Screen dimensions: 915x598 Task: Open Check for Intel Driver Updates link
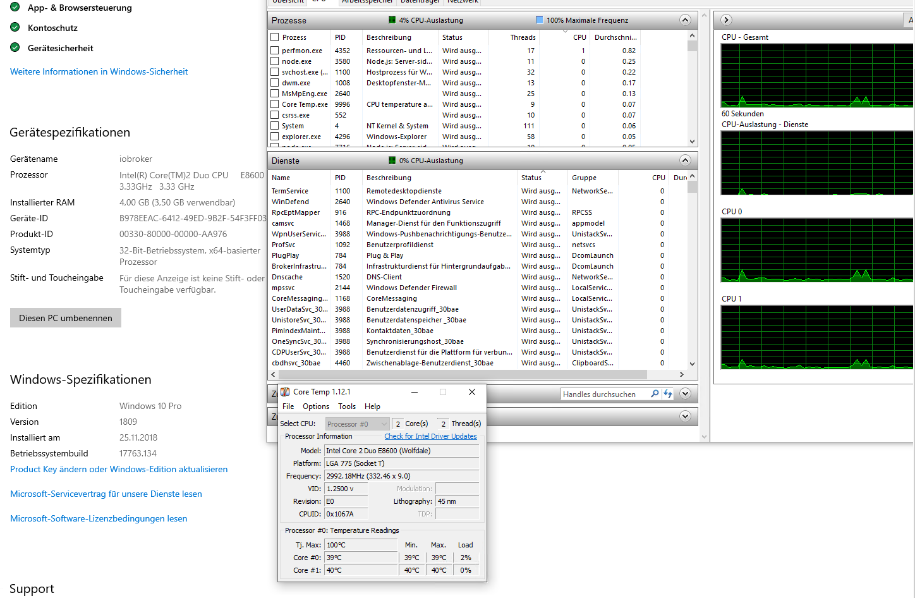(x=430, y=436)
